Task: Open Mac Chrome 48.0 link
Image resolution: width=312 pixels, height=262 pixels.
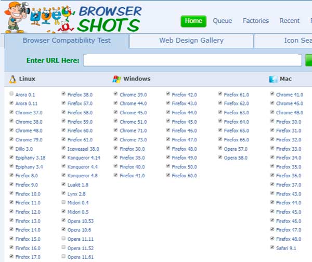Action: (290, 113)
